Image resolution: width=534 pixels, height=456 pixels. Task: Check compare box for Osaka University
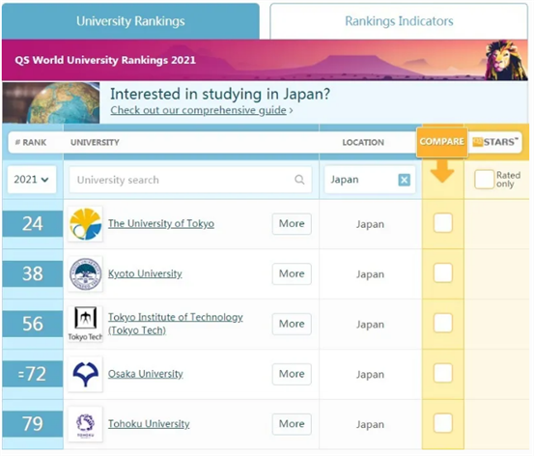coord(442,373)
